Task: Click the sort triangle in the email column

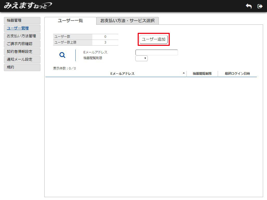Action: pyautogui.click(x=184, y=73)
